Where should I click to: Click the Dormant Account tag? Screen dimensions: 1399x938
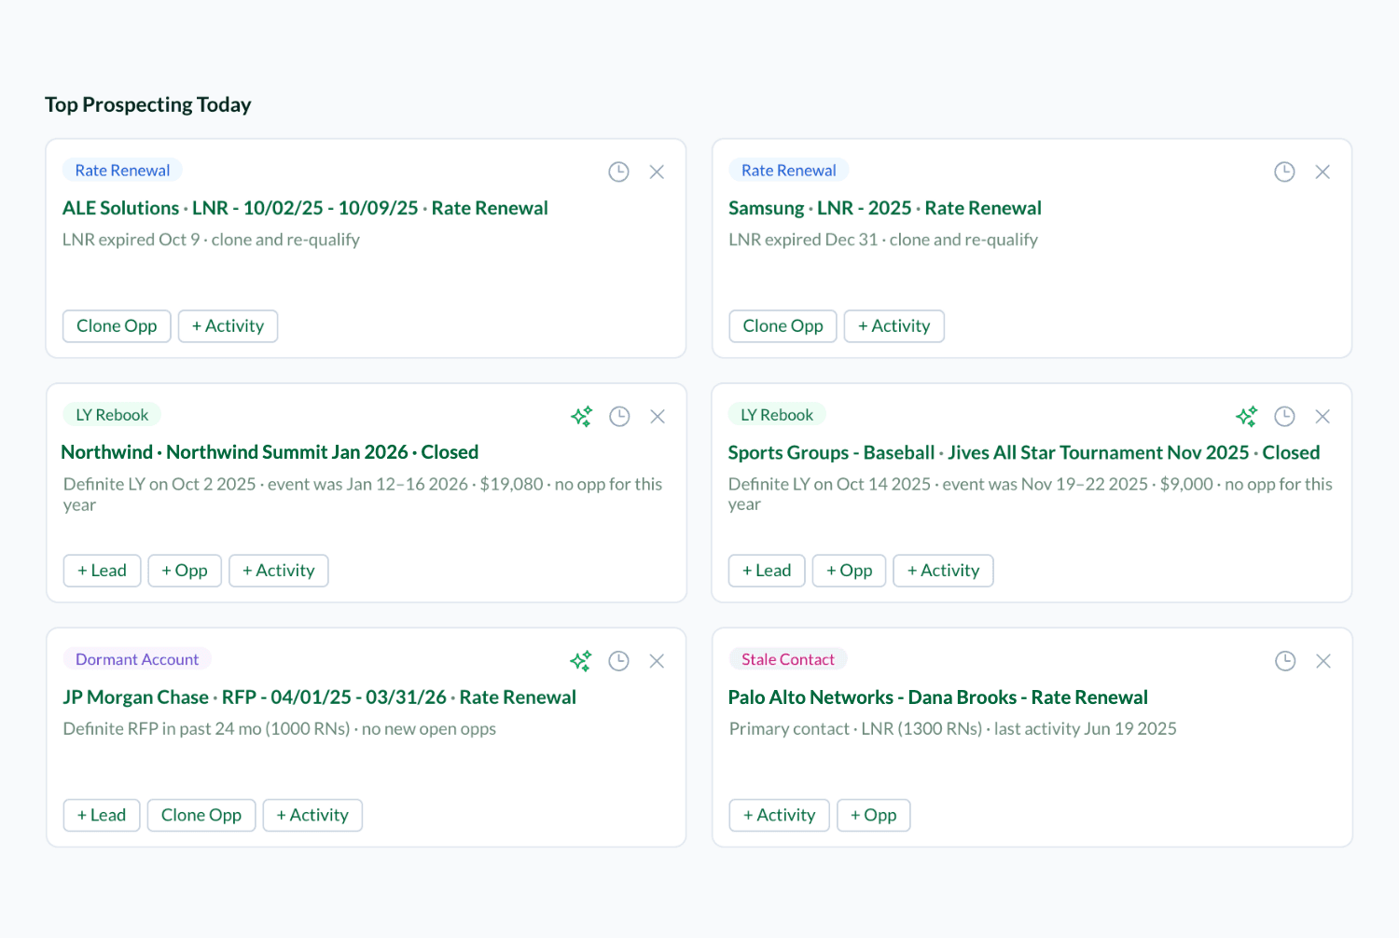point(137,659)
